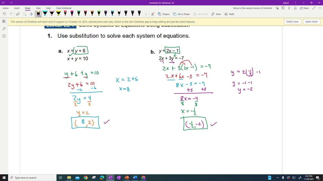
Task: Add a new pen with plus button
Action: point(146,14)
